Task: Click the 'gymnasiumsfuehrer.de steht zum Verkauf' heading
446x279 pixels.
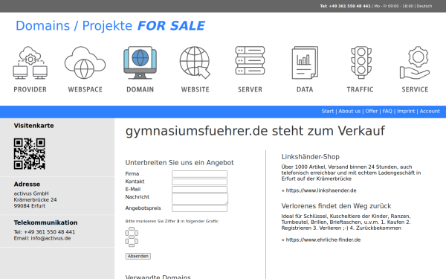Action: coord(255,131)
